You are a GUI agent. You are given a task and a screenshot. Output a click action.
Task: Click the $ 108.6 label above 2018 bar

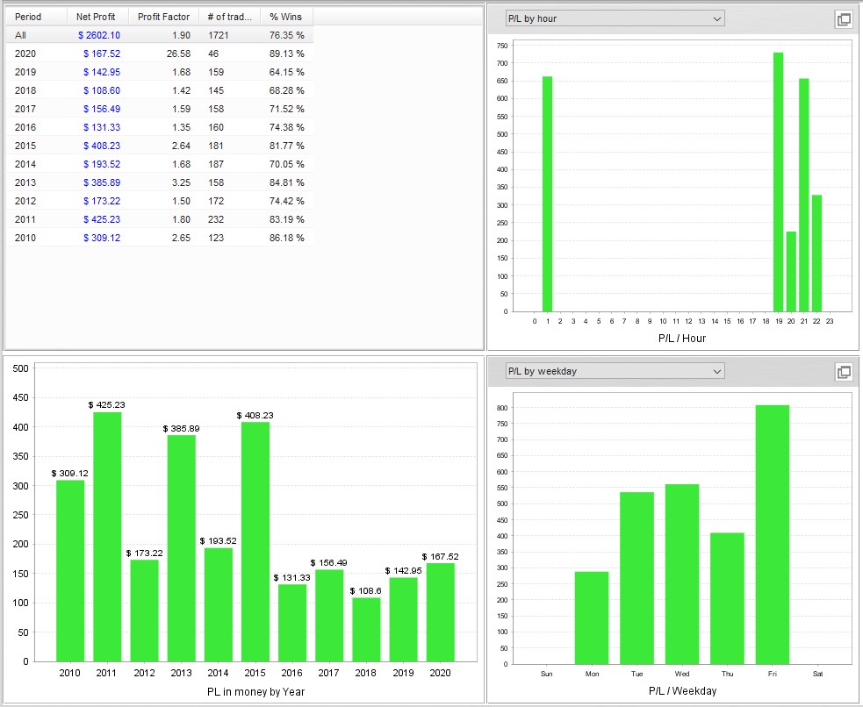pyautogui.click(x=365, y=591)
